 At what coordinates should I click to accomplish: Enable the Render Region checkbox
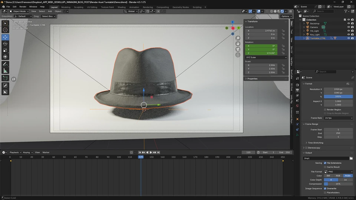[325, 110]
